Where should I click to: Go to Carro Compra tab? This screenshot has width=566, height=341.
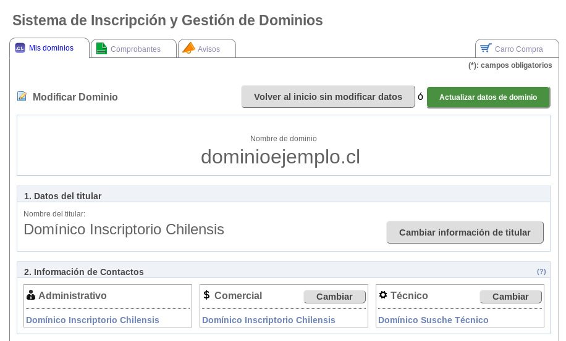[518, 49]
